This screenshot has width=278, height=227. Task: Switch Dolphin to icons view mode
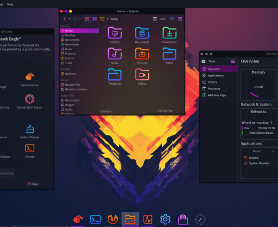point(87,19)
